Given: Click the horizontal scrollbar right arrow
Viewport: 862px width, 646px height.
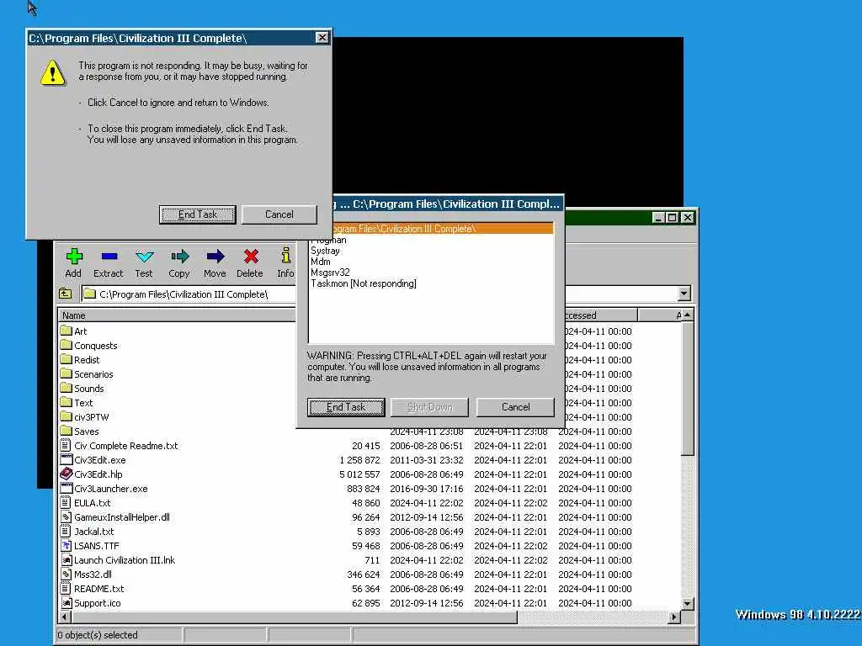Looking at the screenshot, I should tap(674, 617).
